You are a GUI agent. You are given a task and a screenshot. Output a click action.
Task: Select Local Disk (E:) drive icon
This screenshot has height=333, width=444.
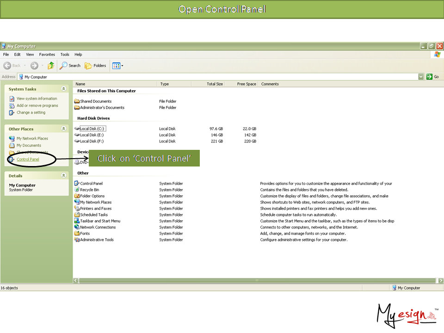point(77,135)
